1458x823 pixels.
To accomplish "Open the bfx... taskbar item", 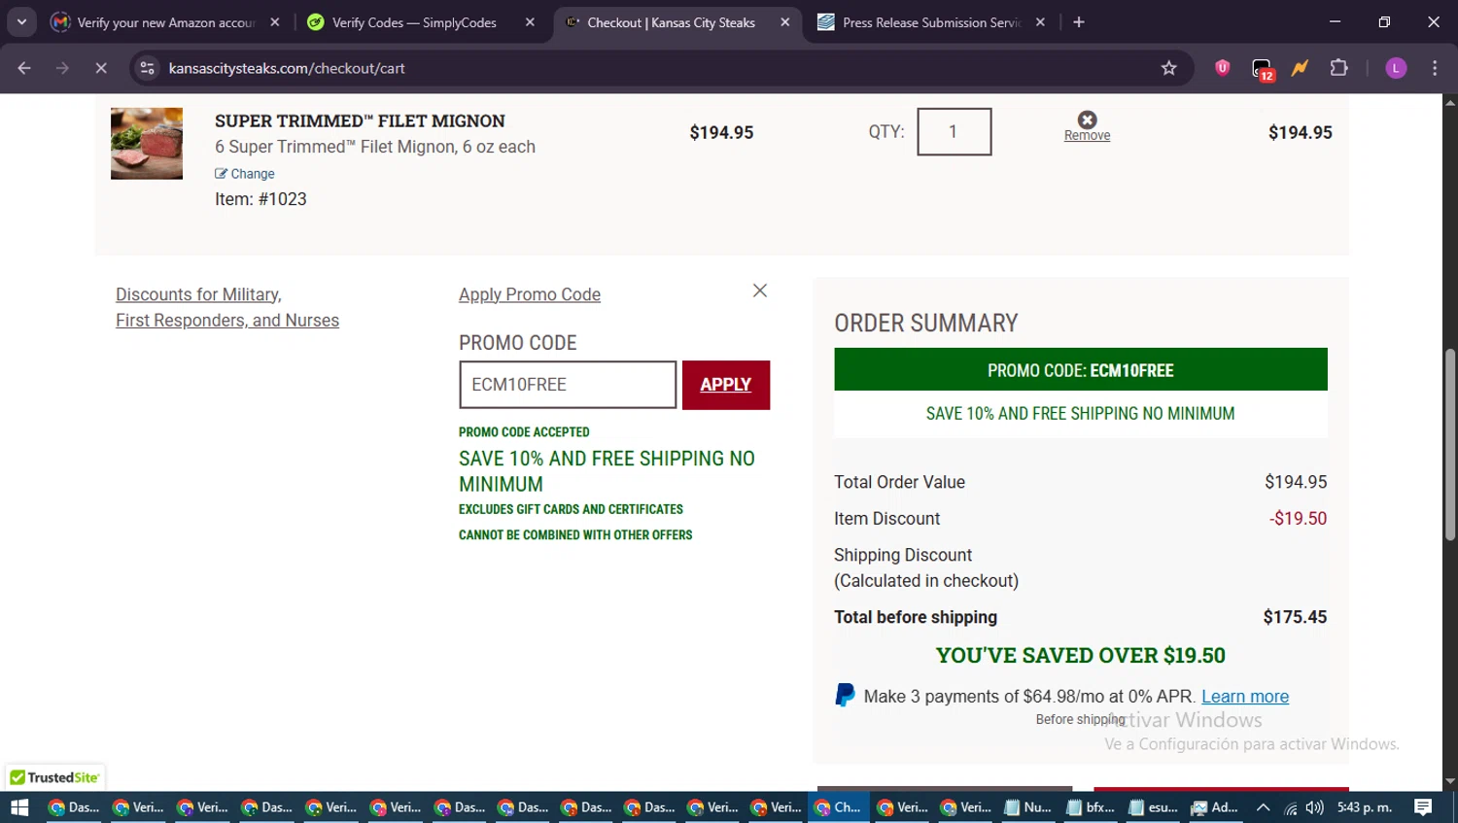I will [1091, 807].
